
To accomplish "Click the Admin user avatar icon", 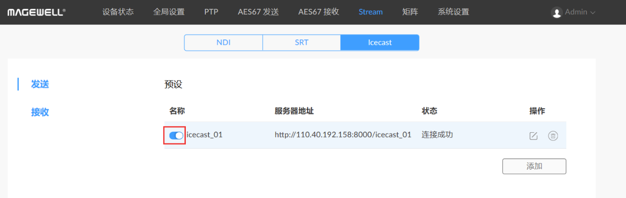I will (x=557, y=13).
